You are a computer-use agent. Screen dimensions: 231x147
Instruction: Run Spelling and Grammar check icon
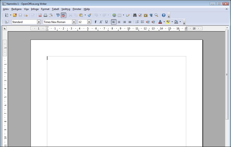tap(58, 15)
